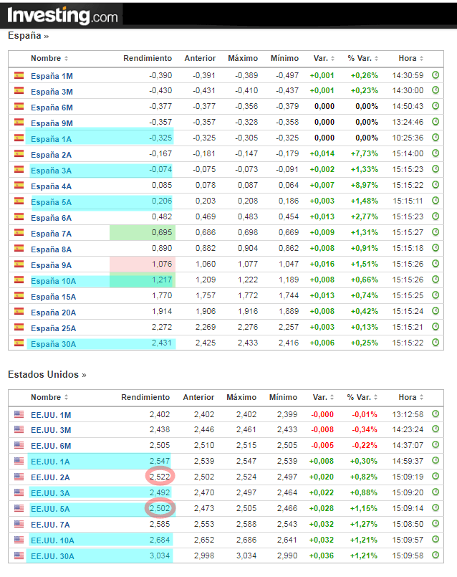
Task: Click the US flag beside EE.UU. 2A
Action: click(x=19, y=477)
